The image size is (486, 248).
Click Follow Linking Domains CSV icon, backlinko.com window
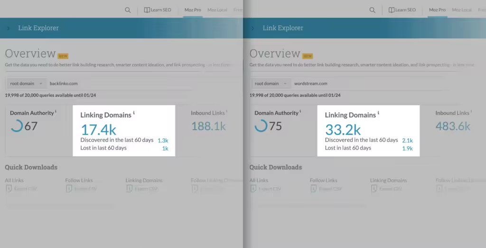point(195,189)
